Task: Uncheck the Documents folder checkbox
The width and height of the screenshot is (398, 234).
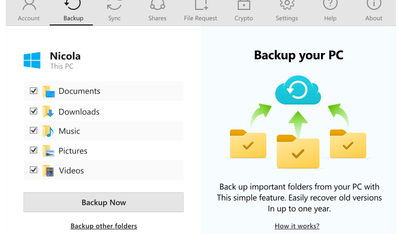Action: pyautogui.click(x=33, y=91)
